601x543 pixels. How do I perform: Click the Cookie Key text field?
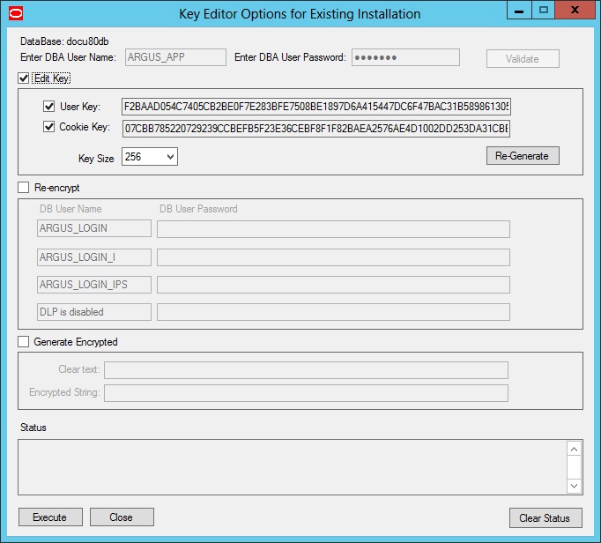[316, 129]
